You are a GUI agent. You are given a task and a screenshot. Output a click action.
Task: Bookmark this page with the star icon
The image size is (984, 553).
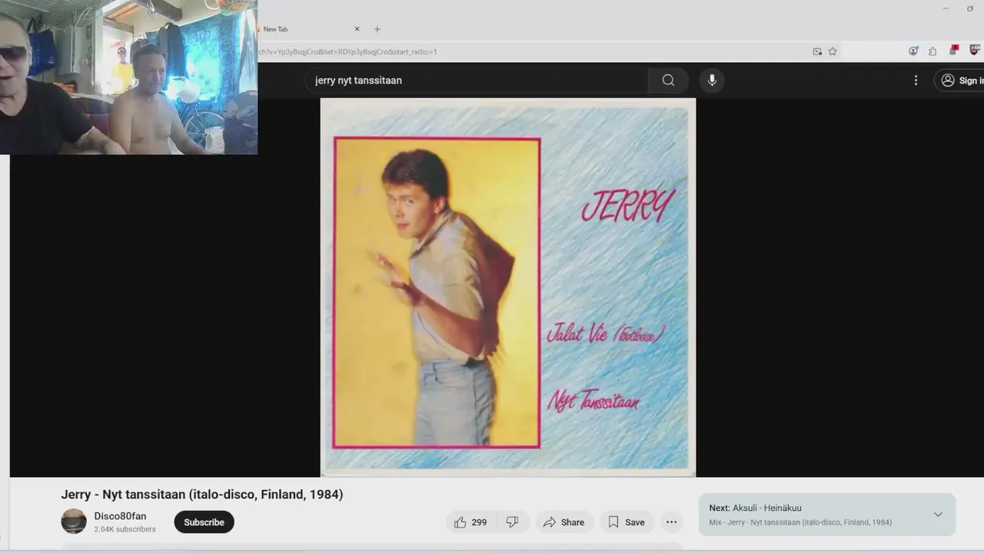pyautogui.click(x=833, y=51)
